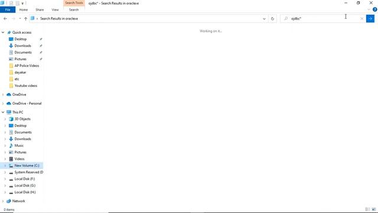Viewport: 378px width, 213px height.
Task: Click into the ojdbc* search field
Action: [323, 18]
